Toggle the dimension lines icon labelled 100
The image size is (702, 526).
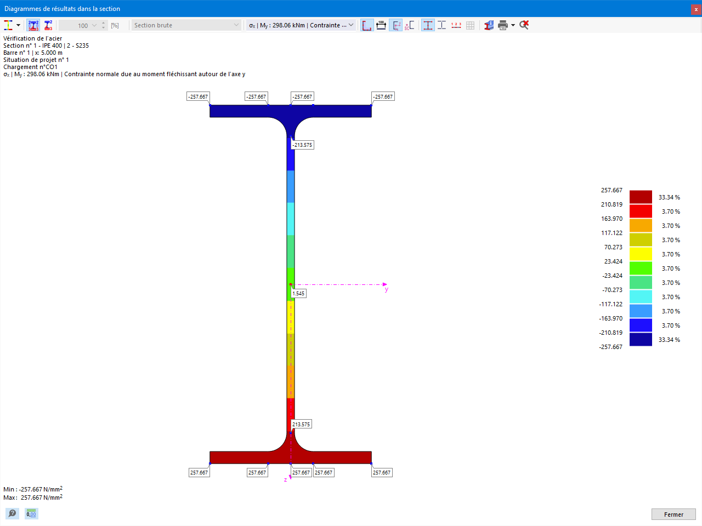click(381, 25)
